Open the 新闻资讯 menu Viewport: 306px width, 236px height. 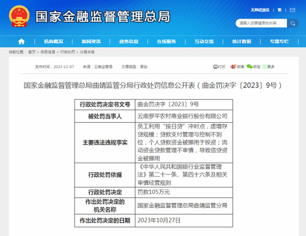(x=91, y=42)
